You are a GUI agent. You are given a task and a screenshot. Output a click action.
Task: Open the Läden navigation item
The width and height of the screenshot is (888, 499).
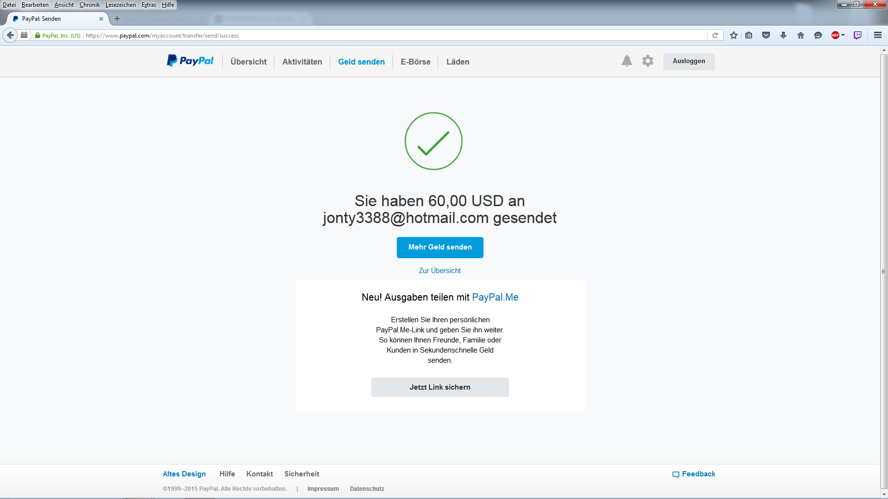[458, 62]
